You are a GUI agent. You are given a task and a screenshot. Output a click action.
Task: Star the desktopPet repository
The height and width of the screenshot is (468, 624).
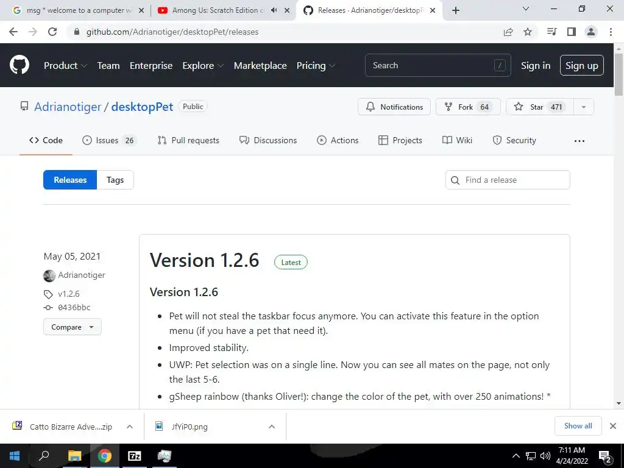point(540,107)
